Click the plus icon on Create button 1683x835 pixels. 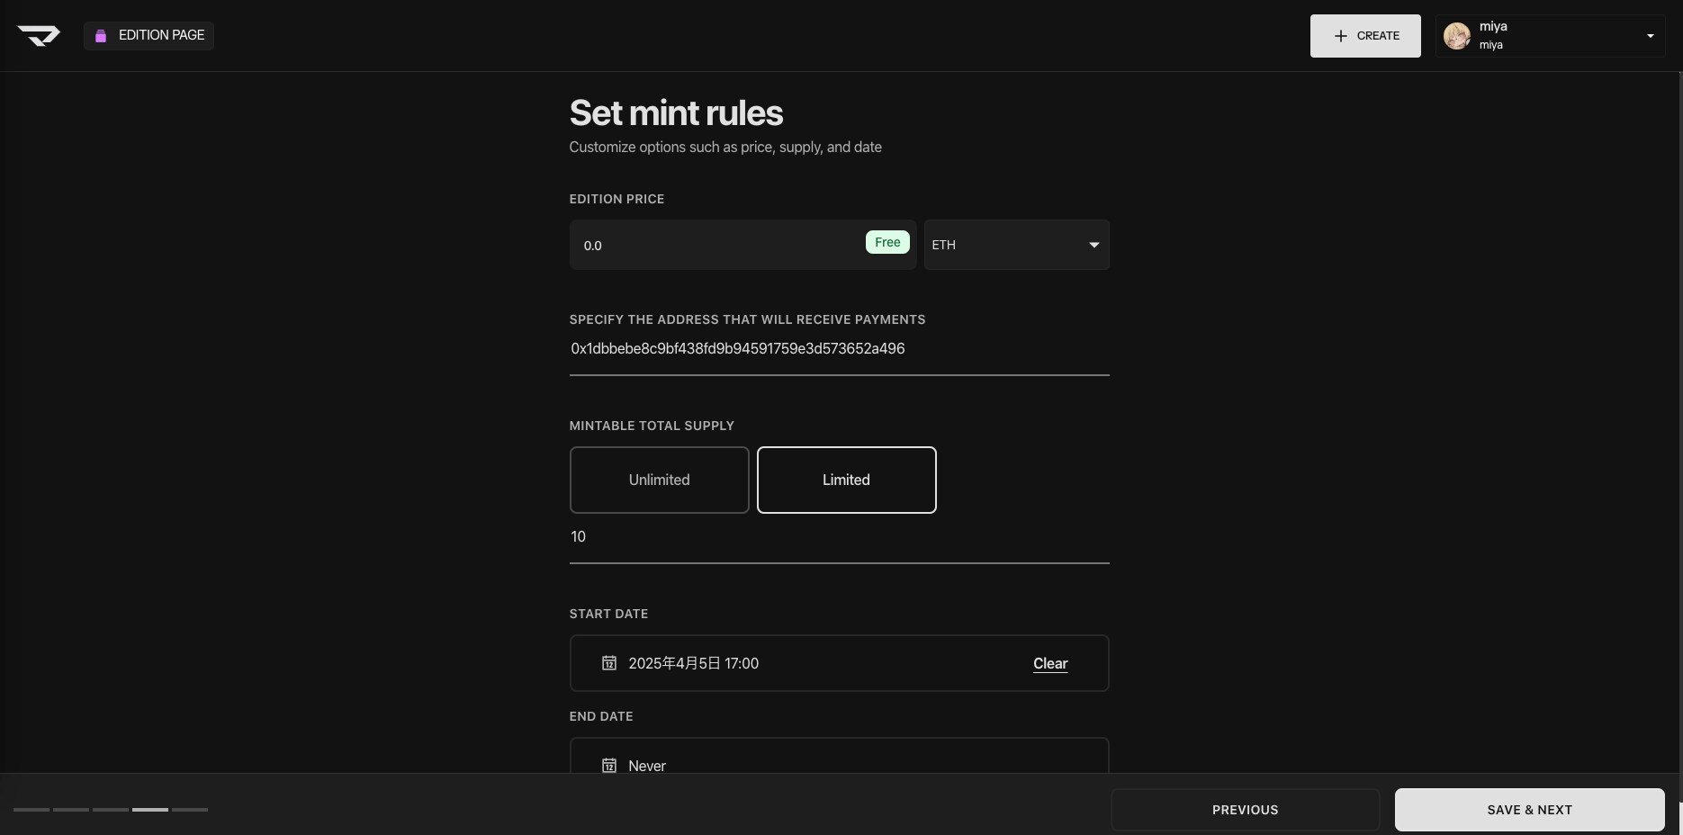pyautogui.click(x=1340, y=36)
